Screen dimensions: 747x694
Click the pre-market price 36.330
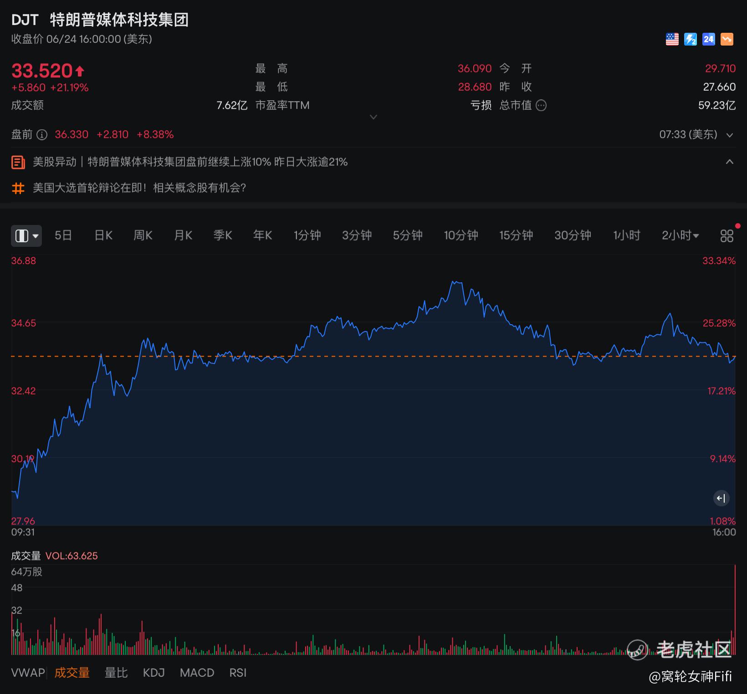coord(72,135)
